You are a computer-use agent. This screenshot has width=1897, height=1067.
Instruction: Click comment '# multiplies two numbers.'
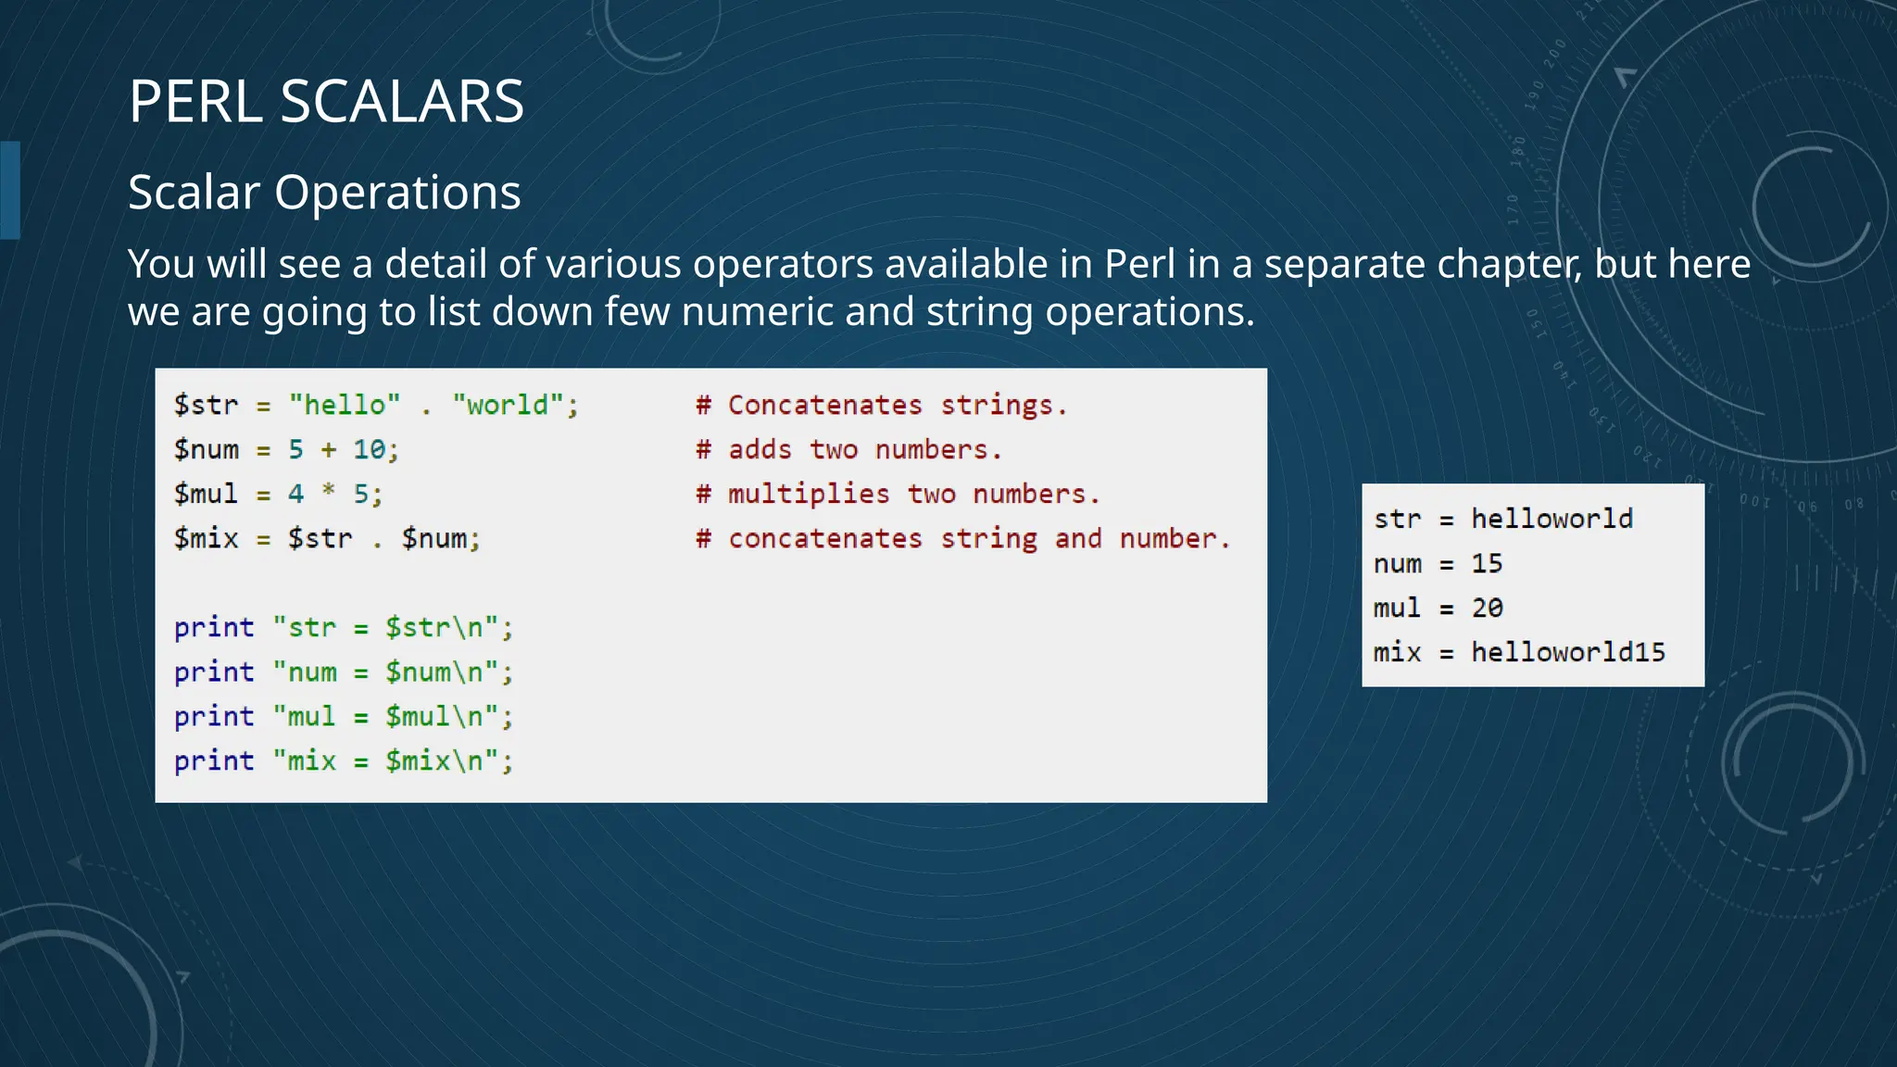click(898, 495)
